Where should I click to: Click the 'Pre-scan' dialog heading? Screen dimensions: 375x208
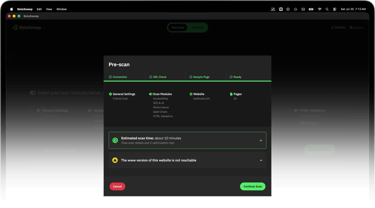pyautogui.click(x=119, y=64)
